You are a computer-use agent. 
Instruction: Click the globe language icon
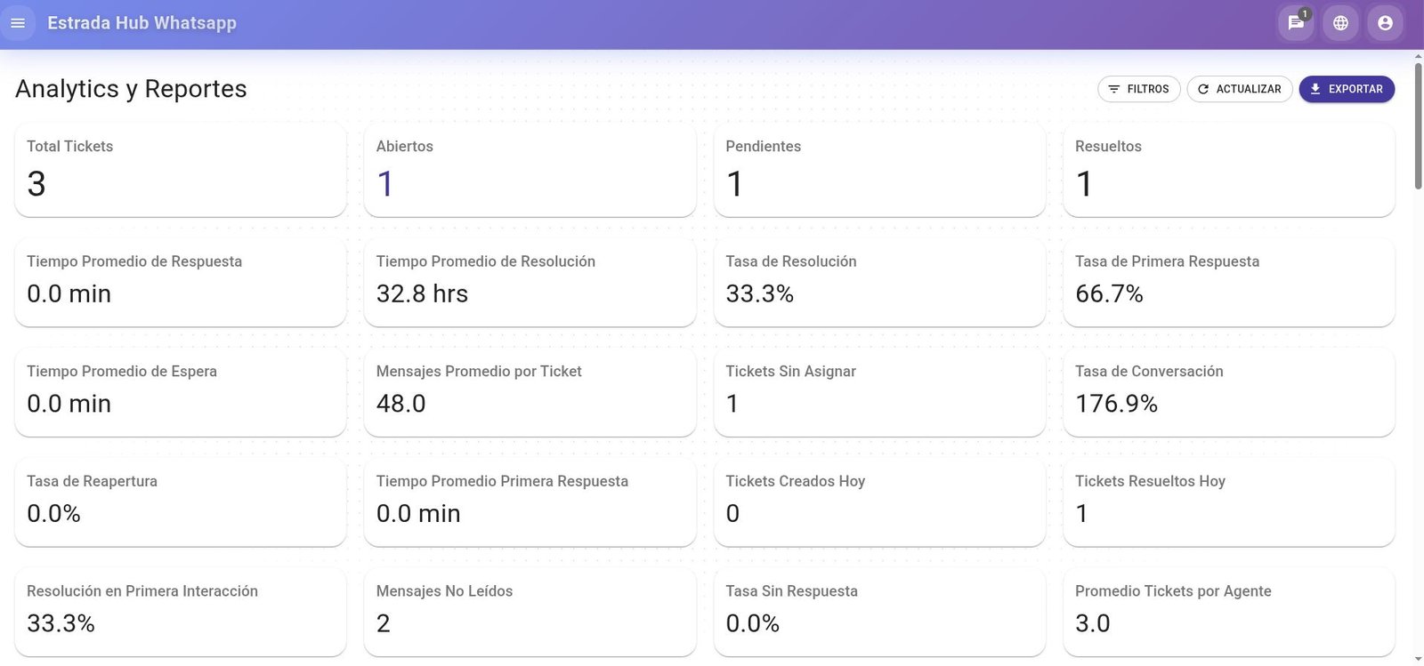(1340, 23)
